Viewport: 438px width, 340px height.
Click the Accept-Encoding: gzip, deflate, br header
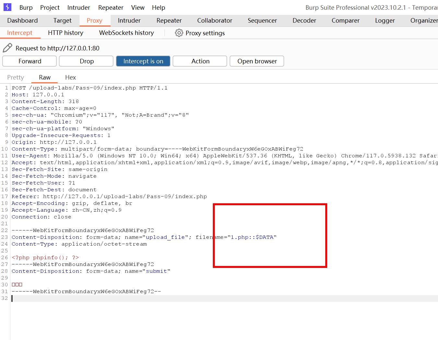pos(72,203)
